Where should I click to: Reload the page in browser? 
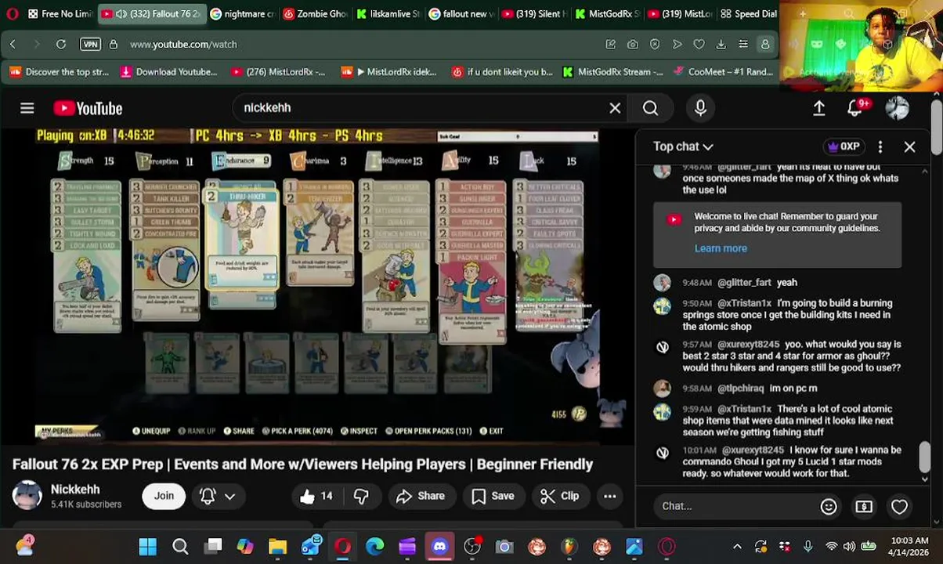point(60,45)
